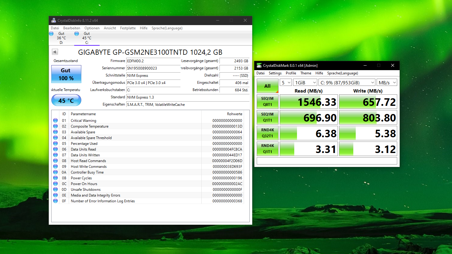Viewport: 452px width, 254px height.
Task: Click the Firmware field EDFM00.2
Action: (153, 61)
